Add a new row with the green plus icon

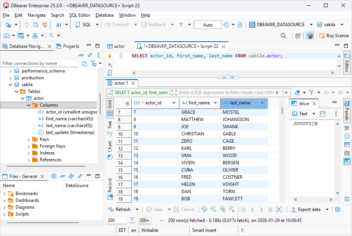(x=213, y=209)
